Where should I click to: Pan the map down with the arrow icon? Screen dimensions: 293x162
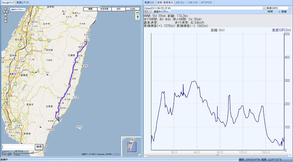tap(6, 15)
